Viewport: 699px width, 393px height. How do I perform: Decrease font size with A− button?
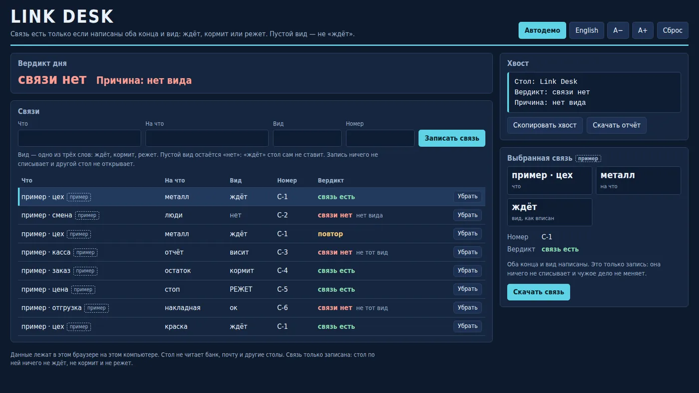[618, 30]
